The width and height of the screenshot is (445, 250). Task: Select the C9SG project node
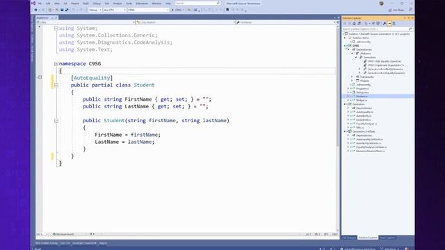[x=355, y=46]
